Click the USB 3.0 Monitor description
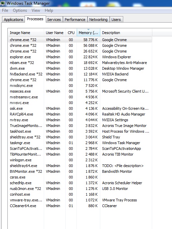 pos(115,189)
